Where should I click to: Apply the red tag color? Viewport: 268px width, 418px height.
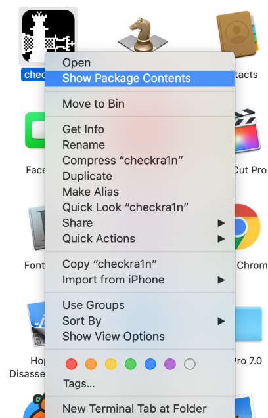pyautogui.click(x=72, y=364)
